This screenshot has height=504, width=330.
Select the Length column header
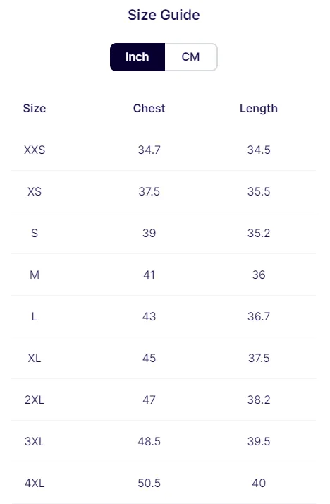tap(259, 109)
